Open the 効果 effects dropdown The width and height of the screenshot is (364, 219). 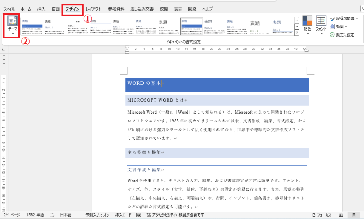click(x=338, y=27)
